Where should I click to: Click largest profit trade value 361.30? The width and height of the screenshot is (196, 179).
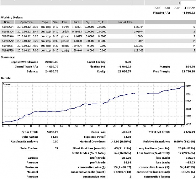(x=126, y=158)
